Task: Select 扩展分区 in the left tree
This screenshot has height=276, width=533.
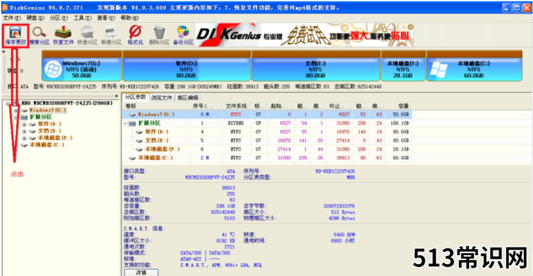Action: [41, 117]
